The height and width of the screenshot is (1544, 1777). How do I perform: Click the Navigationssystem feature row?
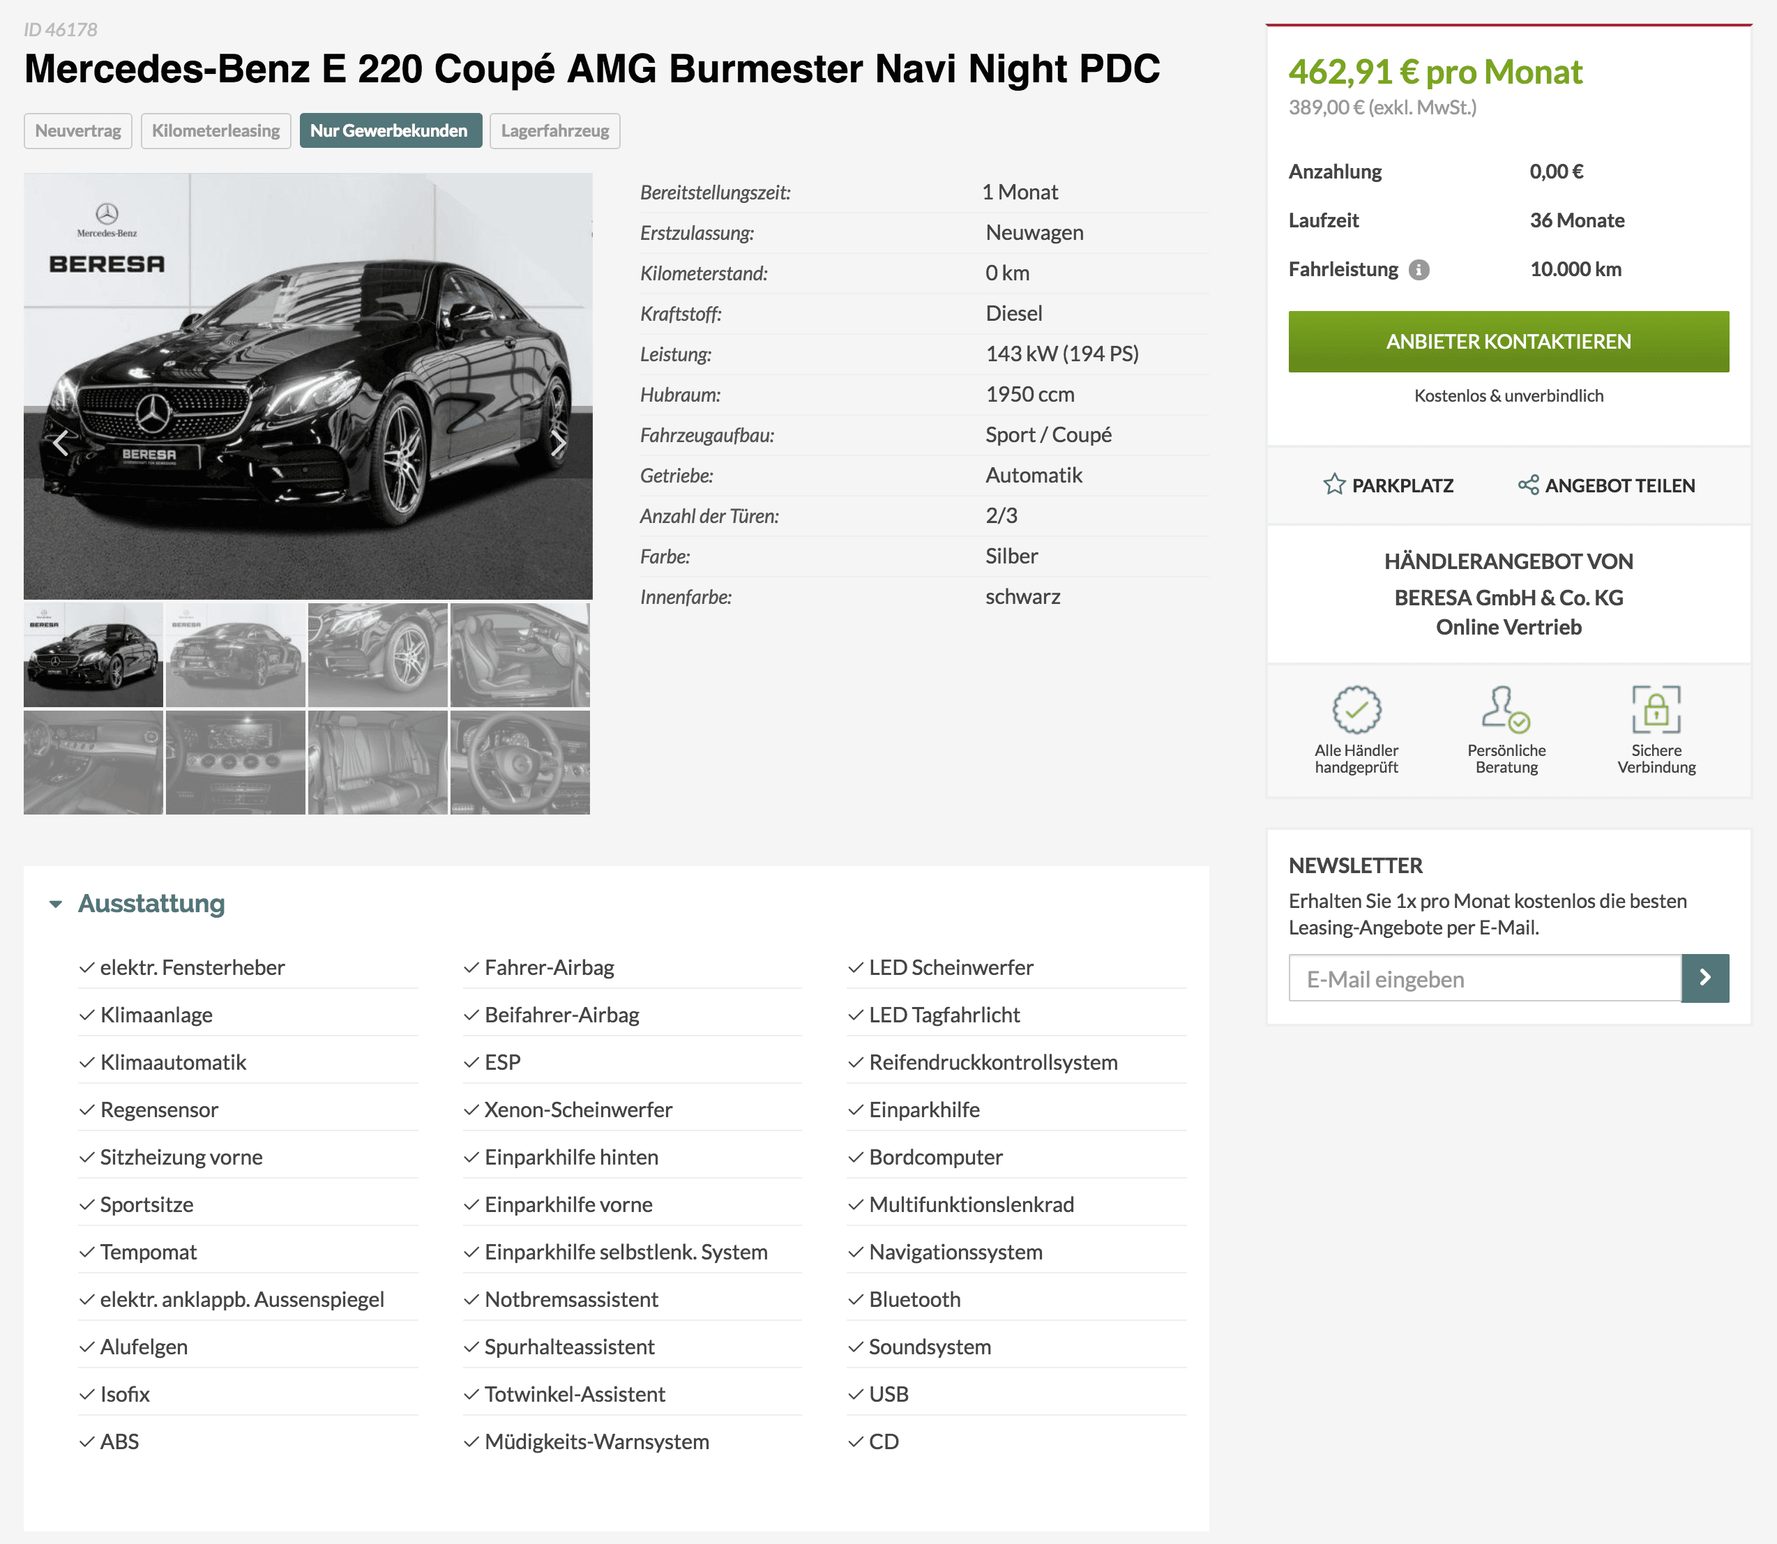tap(1017, 1252)
